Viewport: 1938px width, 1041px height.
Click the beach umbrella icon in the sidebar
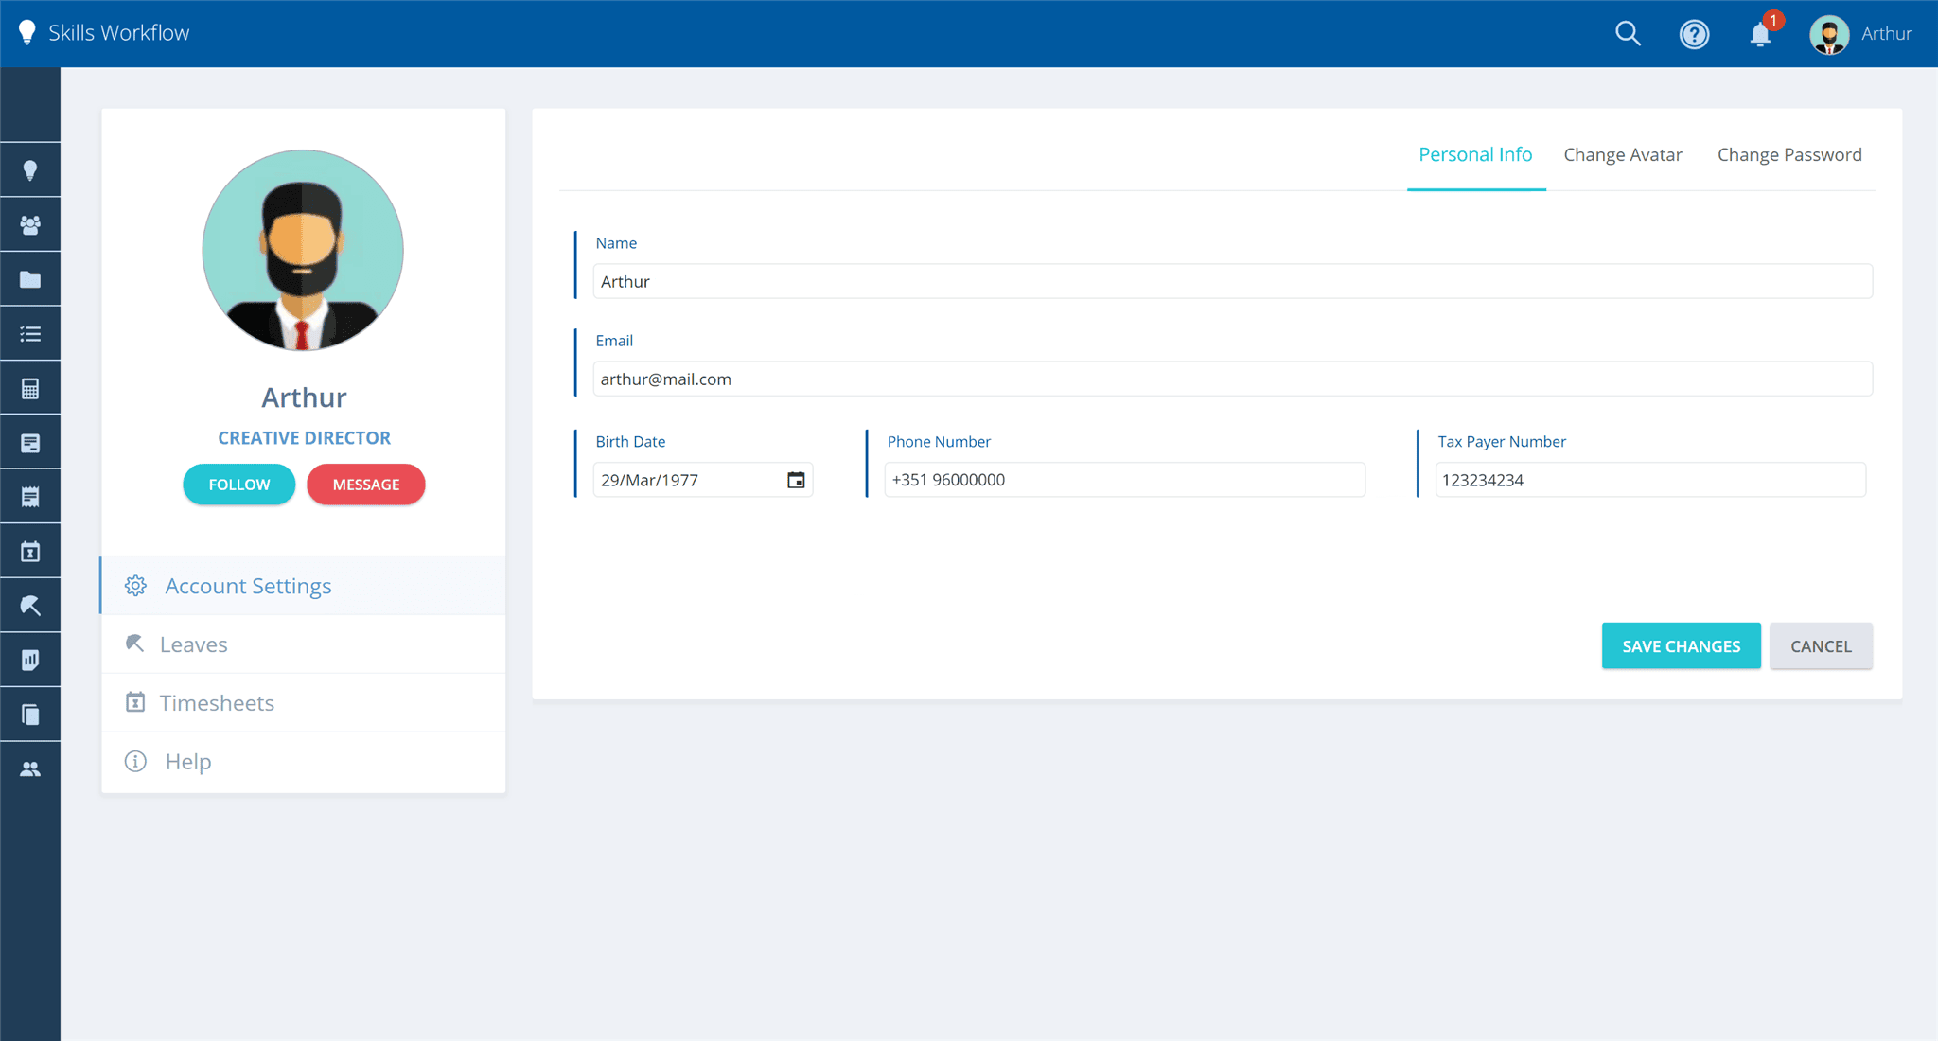[x=30, y=606]
